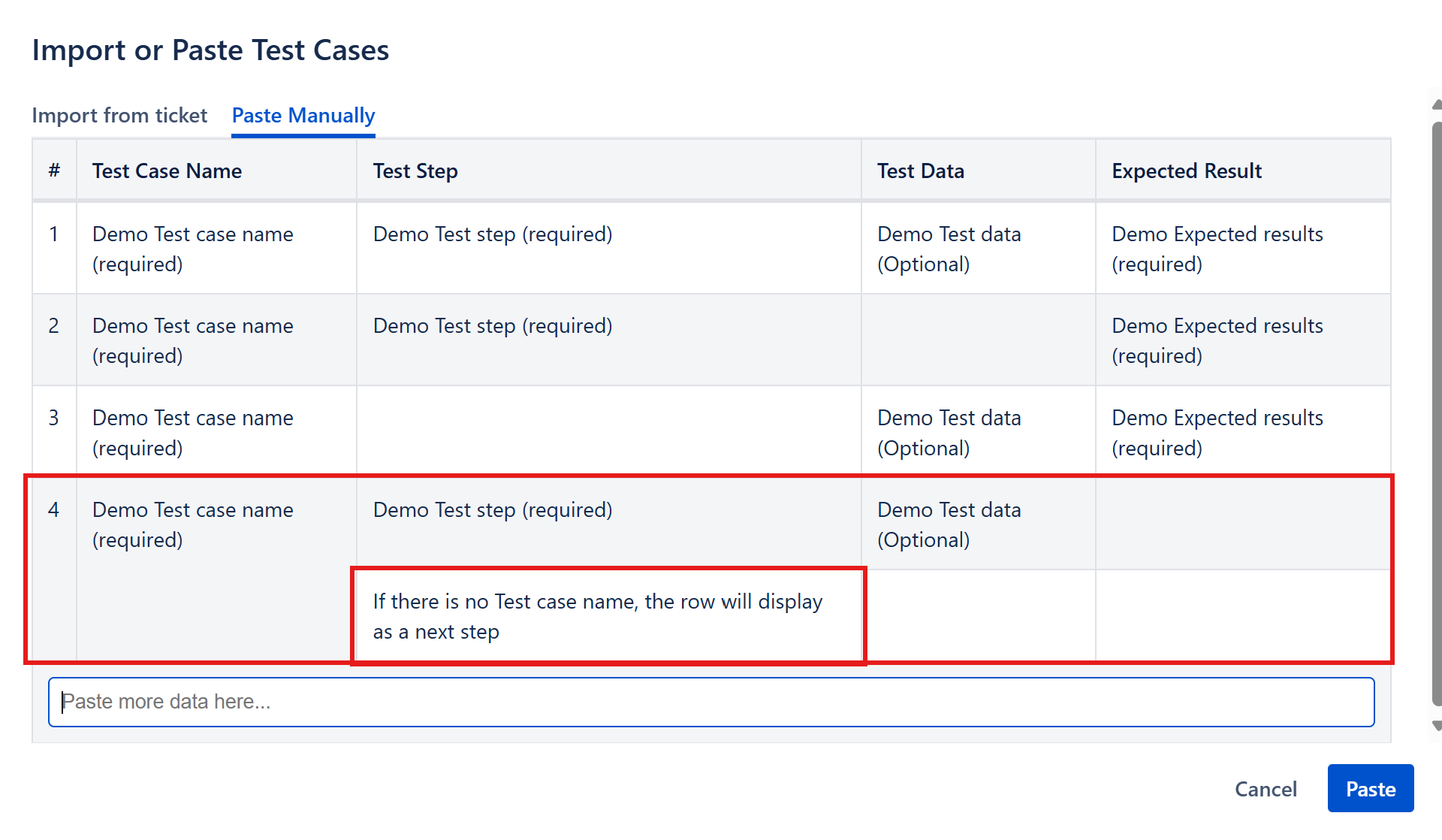1442x840 pixels.
Task: Click the Test Data column header
Action: coord(920,171)
